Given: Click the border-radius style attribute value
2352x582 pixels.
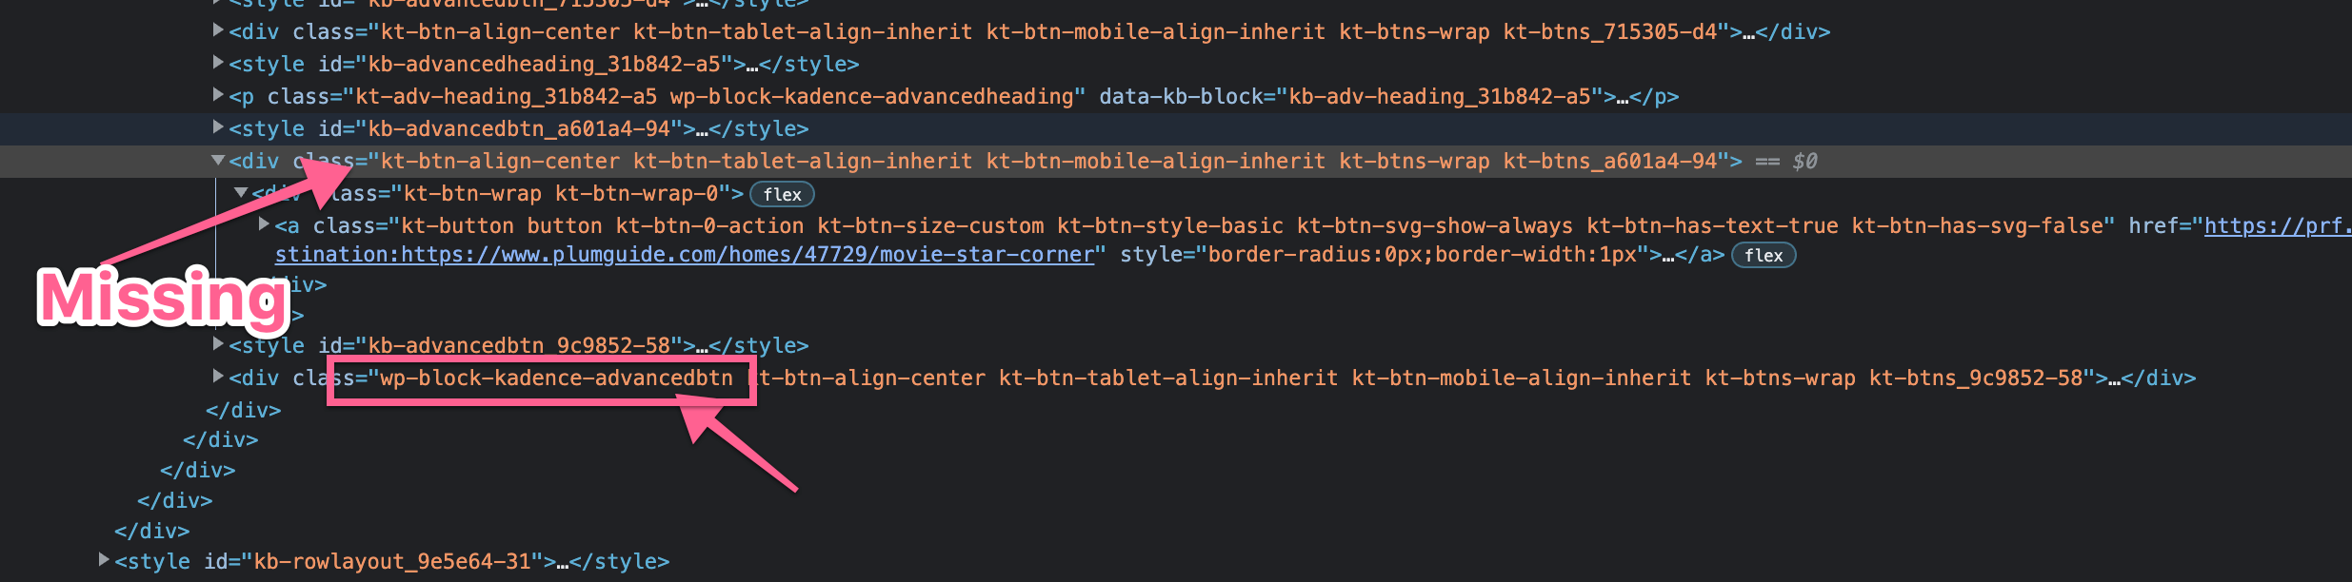Looking at the screenshot, I should (x=1423, y=255).
